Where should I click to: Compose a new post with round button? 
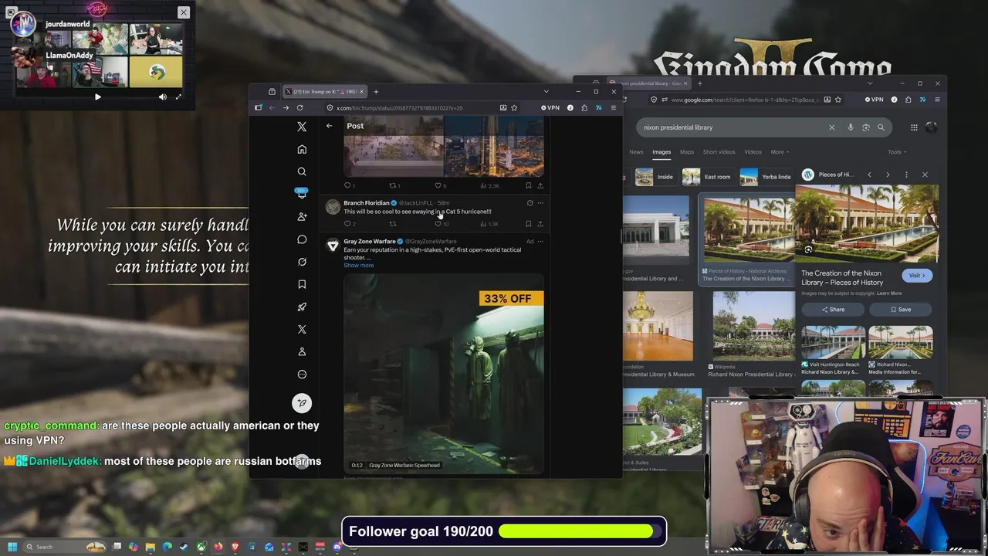[x=302, y=402]
